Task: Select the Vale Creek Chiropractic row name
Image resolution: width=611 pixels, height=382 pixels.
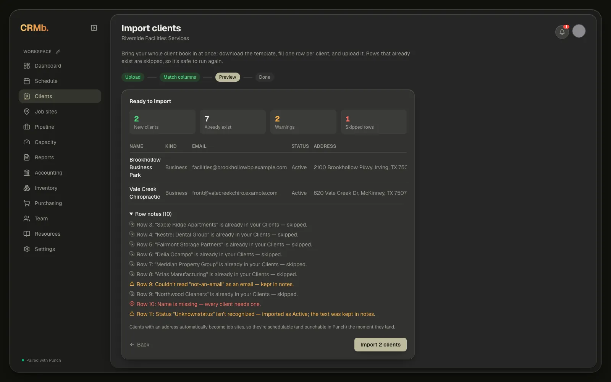Action: pyautogui.click(x=145, y=193)
